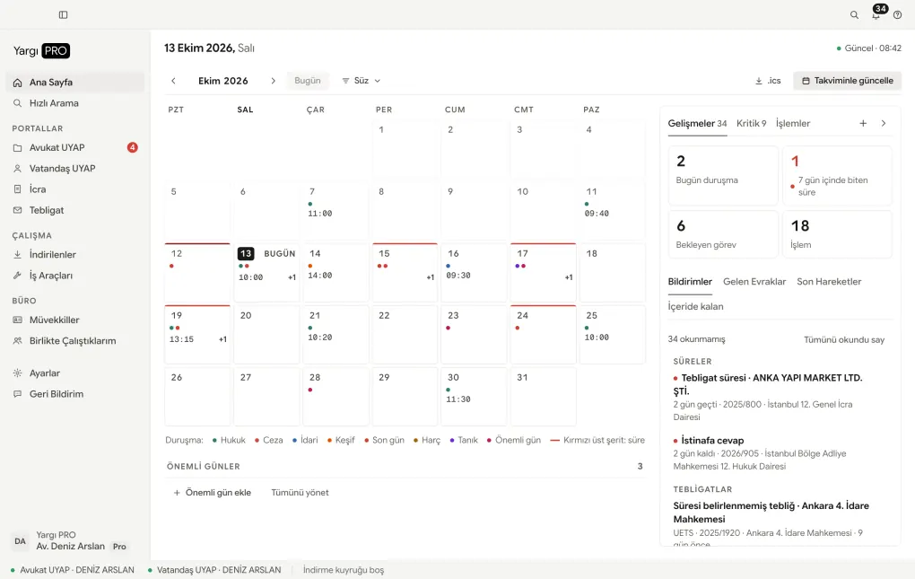915x579 pixels.
Task: Open the İcra portal
Action: click(75, 189)
